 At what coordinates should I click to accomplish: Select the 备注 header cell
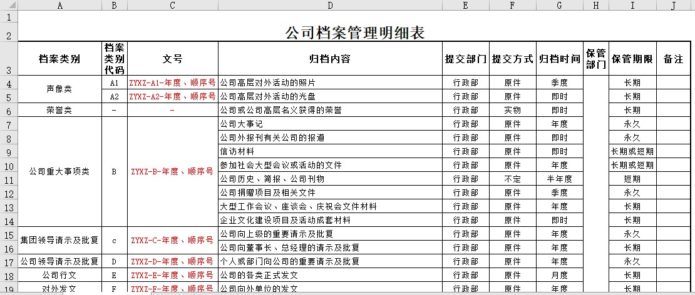(x=673, y=59)
